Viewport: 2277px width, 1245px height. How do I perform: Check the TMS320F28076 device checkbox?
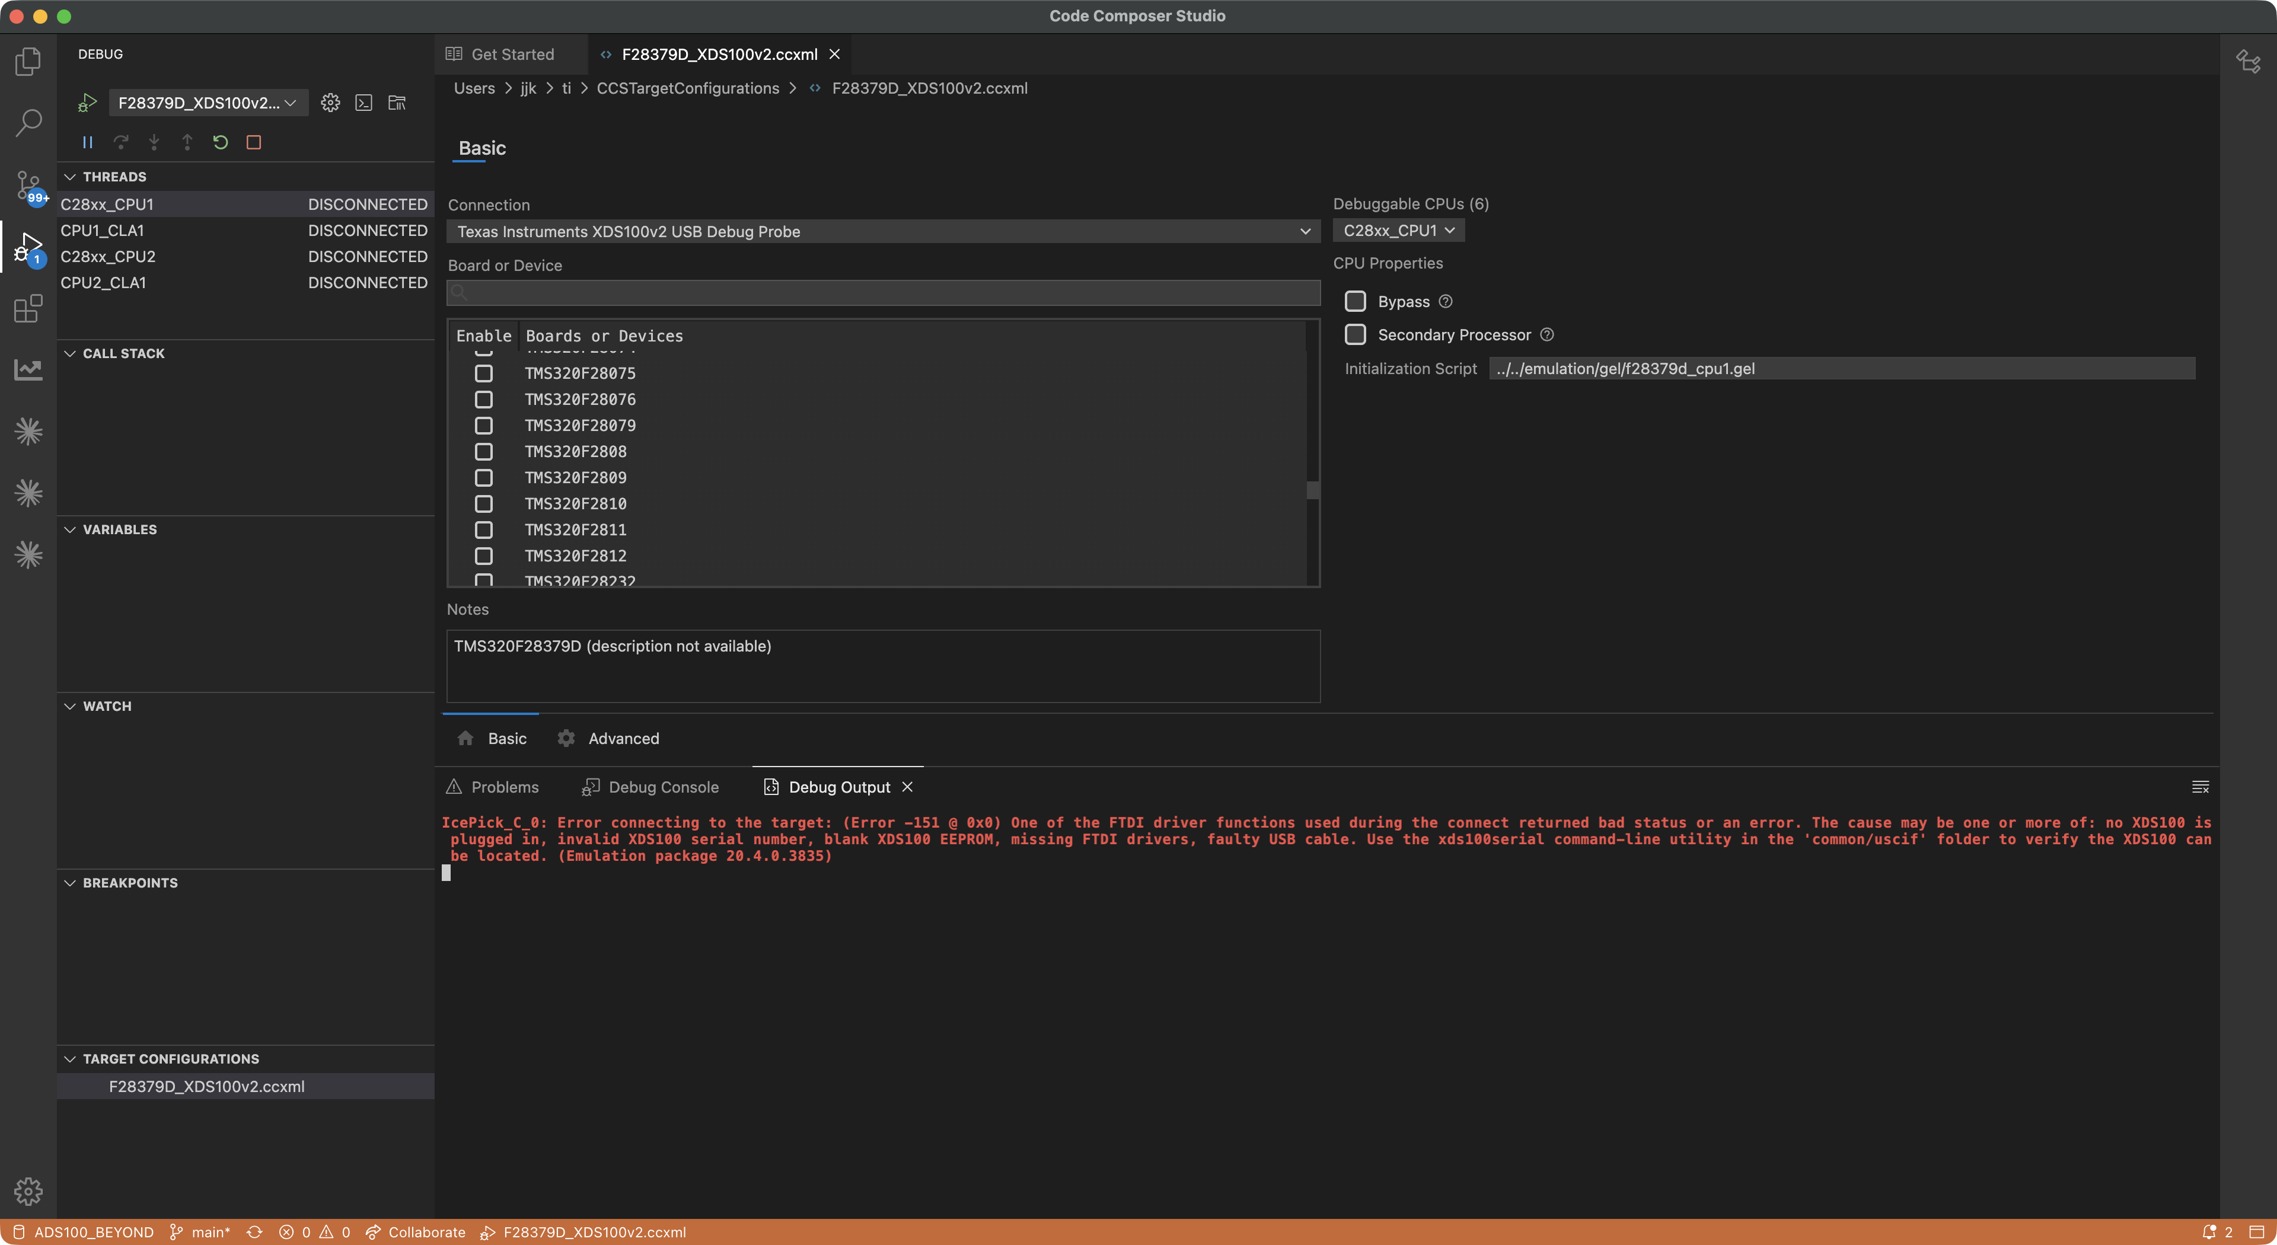pos(483,400)
